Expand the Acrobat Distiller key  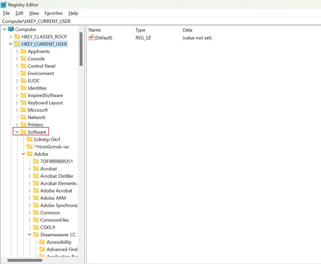[x=30, y=176]
